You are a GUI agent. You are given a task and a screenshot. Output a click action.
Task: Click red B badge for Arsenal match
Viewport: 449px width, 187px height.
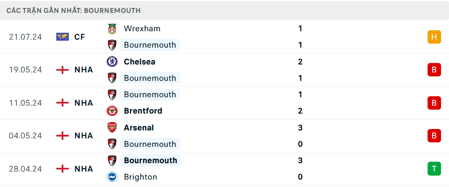(434, 136)
